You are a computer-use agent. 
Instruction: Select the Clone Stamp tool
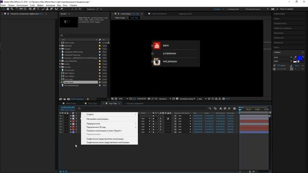tap(47, 9)
